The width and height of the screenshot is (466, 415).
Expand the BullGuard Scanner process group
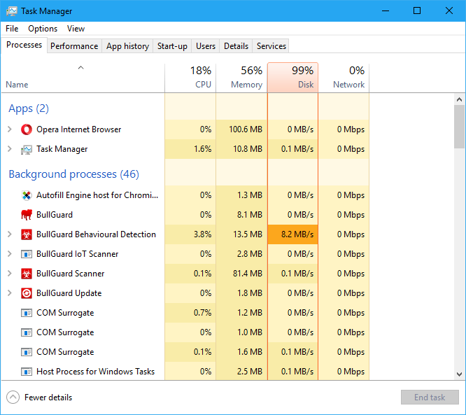pos(10,274)
